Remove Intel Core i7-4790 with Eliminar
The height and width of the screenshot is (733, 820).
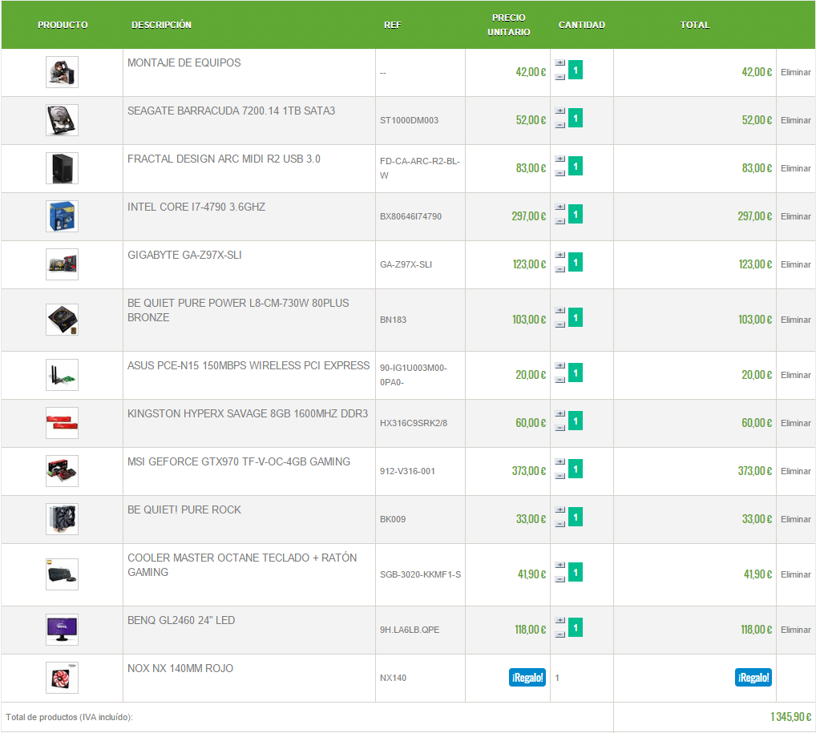(795, 216)
